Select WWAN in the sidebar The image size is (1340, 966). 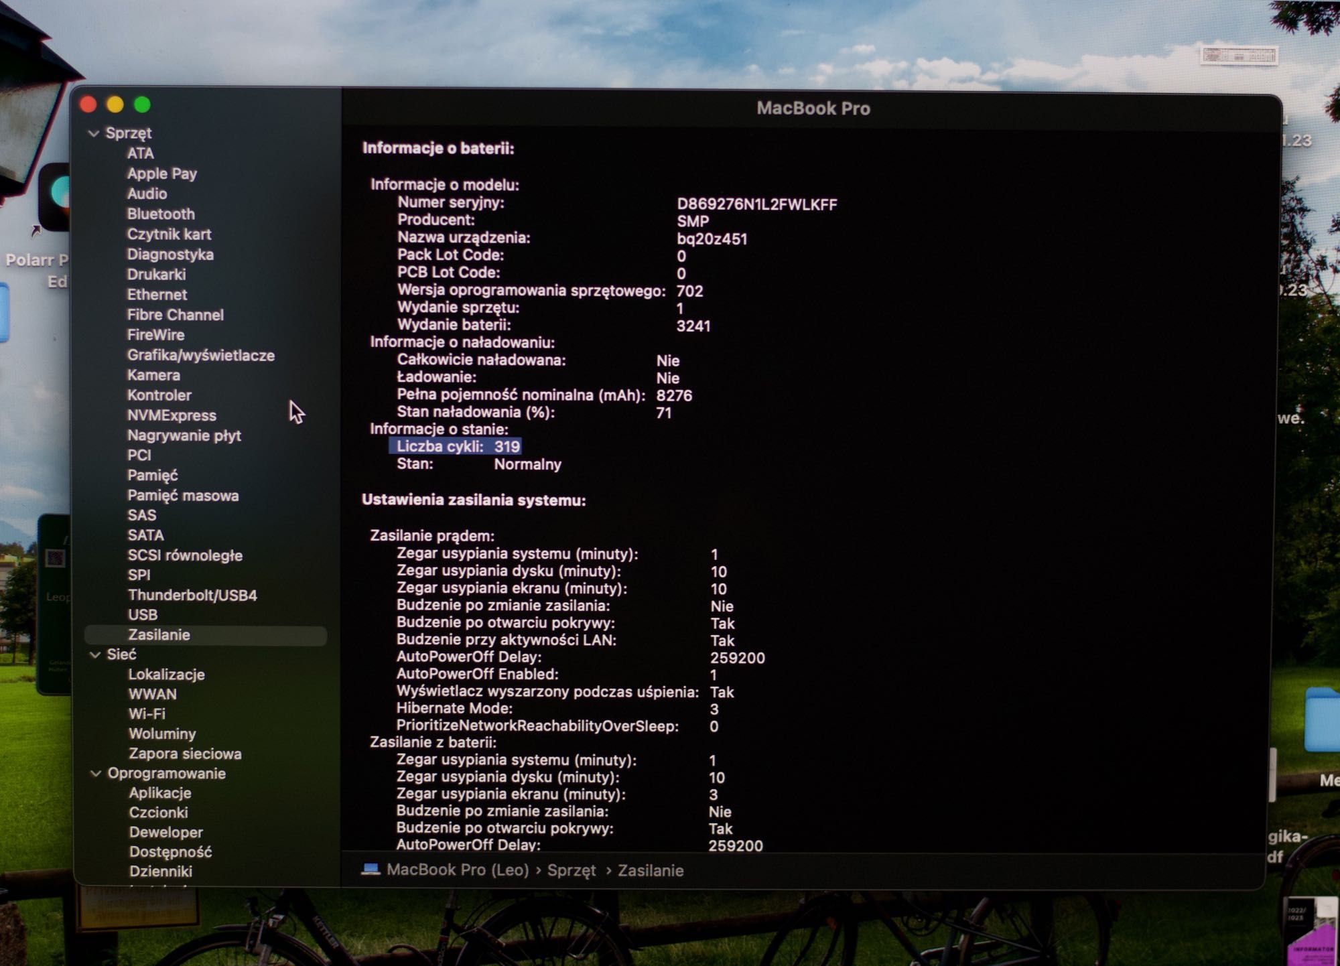[x=152, y=695]
